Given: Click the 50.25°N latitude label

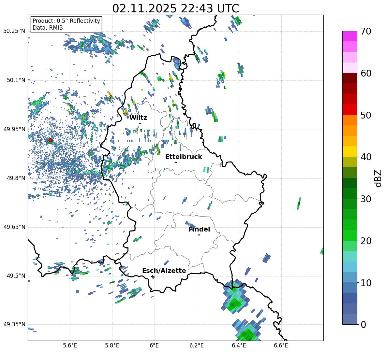Looking at the screenshot, I should (x=14, y=31).
